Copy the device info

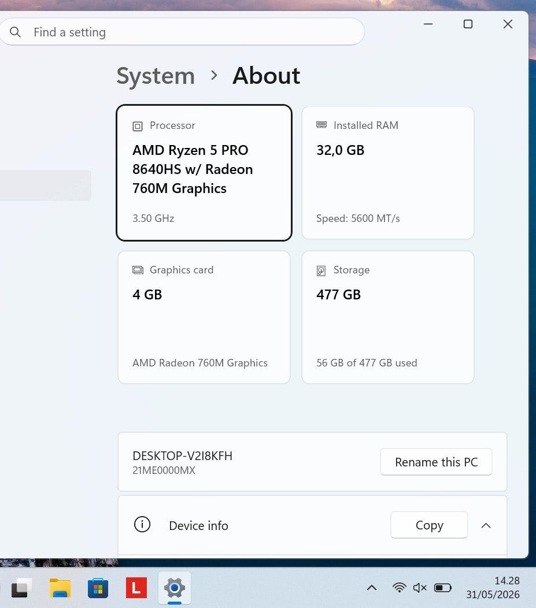(x=429, y=525)
